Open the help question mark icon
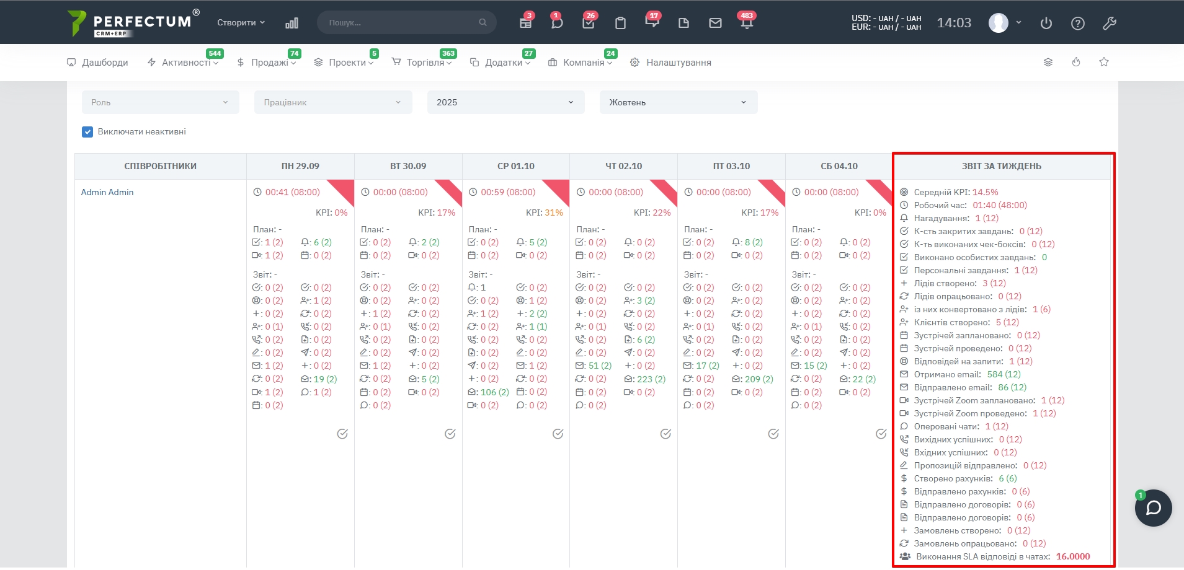Image resolution: width=1184 pixels, height=570 pixels. [x=1078, y=24]
